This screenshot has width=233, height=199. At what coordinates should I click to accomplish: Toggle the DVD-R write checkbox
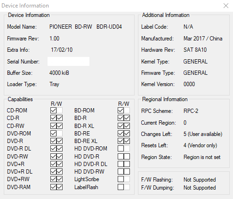point(59,141)
